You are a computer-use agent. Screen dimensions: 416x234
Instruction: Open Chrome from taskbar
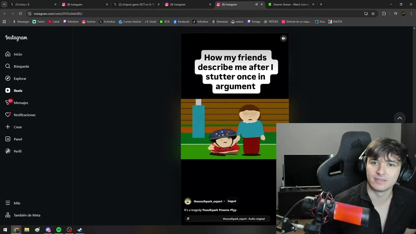[16, 230]
